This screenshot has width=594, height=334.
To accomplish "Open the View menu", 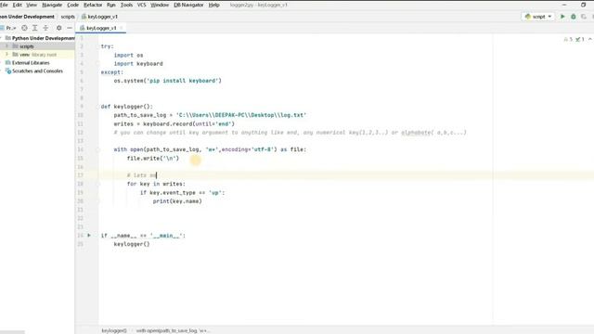I will [x=32, y=5].
